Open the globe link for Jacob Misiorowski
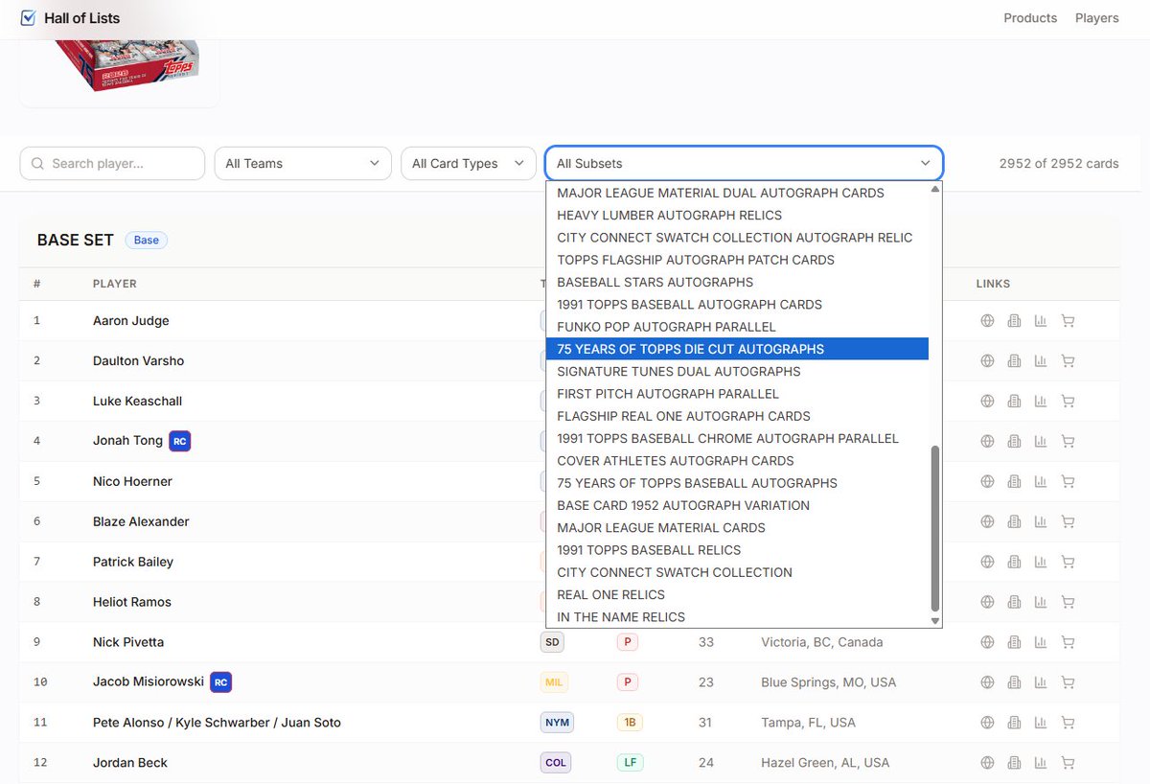This screenshot has width=1150, height=784. 987,683
